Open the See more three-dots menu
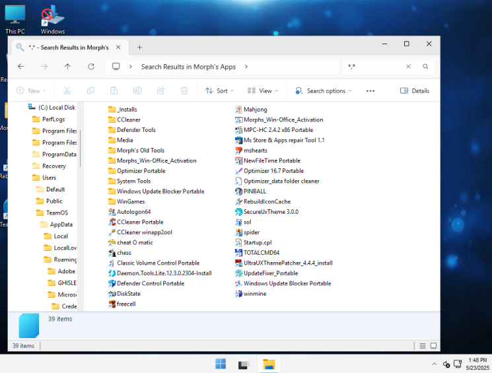492x373 pixels. 370,90
